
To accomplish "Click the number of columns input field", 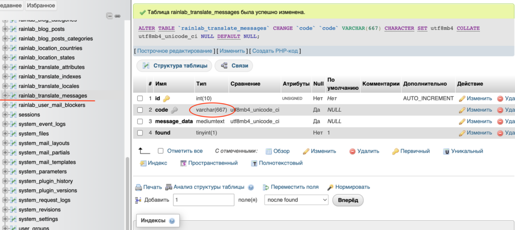I will 203,200.
